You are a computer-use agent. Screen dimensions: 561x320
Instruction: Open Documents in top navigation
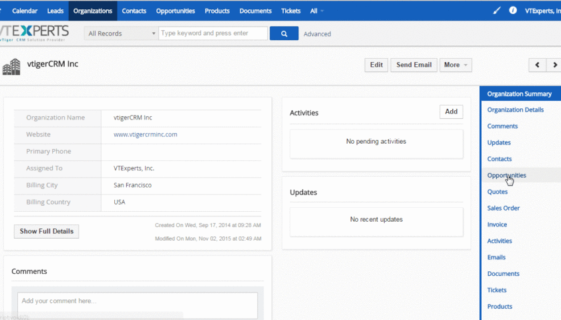point(255,11)
